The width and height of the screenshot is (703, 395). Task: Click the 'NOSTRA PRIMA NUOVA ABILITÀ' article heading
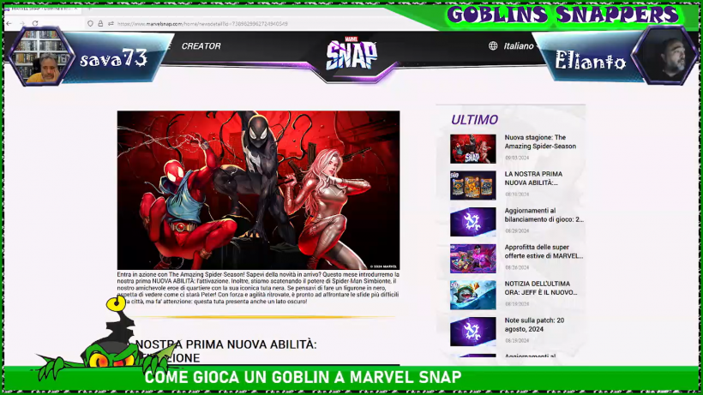pyautogui.click(x=226, y=350)
